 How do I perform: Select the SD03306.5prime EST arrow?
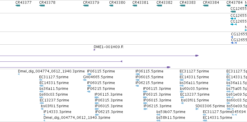click(197, 109)
